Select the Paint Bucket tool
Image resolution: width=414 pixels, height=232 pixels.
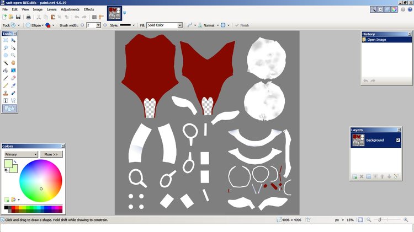tap(6, 71)
